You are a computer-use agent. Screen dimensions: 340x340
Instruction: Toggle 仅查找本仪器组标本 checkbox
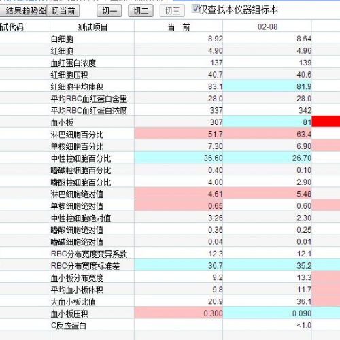pyautogui.click(x=195, y=9)
